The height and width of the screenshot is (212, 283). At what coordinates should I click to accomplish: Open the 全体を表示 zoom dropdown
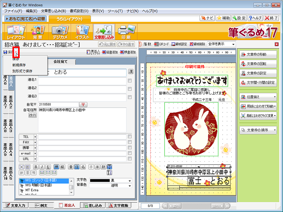click(233, 44)
